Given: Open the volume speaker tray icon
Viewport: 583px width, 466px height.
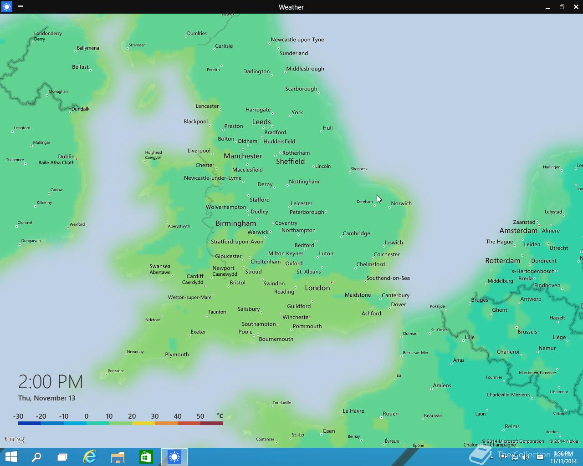Looking at the screenshot, I should pyautogui.click(x=526, y=457).
